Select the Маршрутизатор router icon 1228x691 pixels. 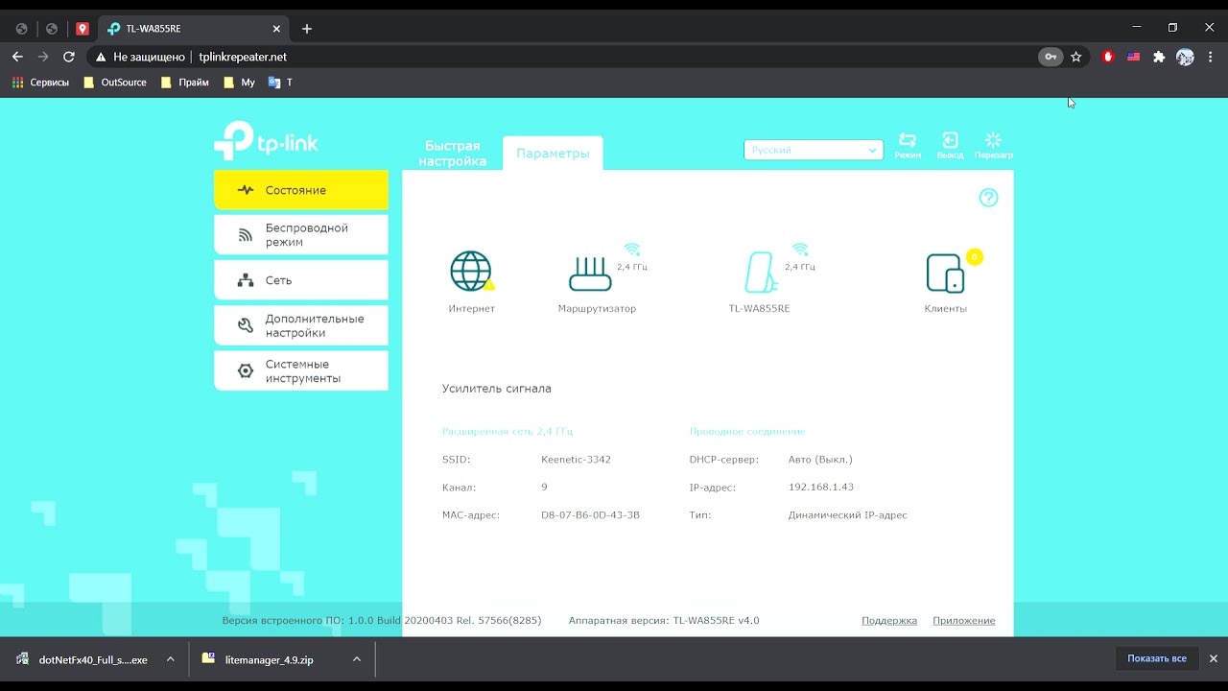[x=590, y=274]
